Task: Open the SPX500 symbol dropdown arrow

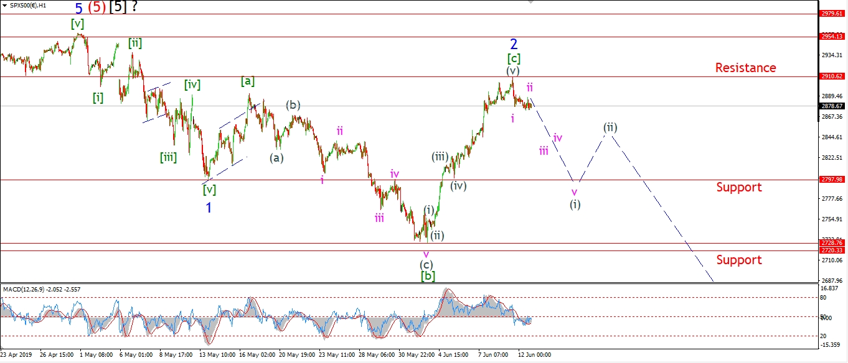Action: coord(4,5)
